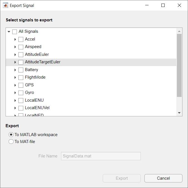Expand the LocalENU signal node
Screen dimensions: 188x188
click(15, 101)
